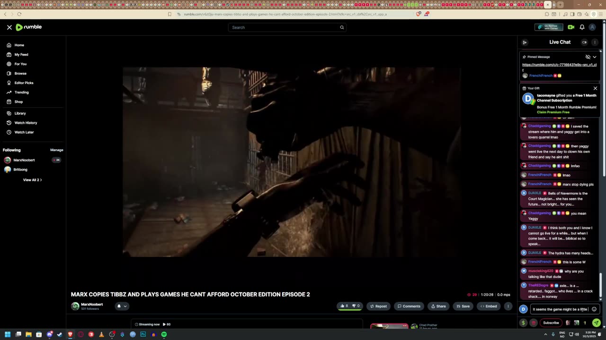Image resolution: width=606 pixels, height=340 pixels.
Task: Click the browser reload button
Action: [19, 14]
